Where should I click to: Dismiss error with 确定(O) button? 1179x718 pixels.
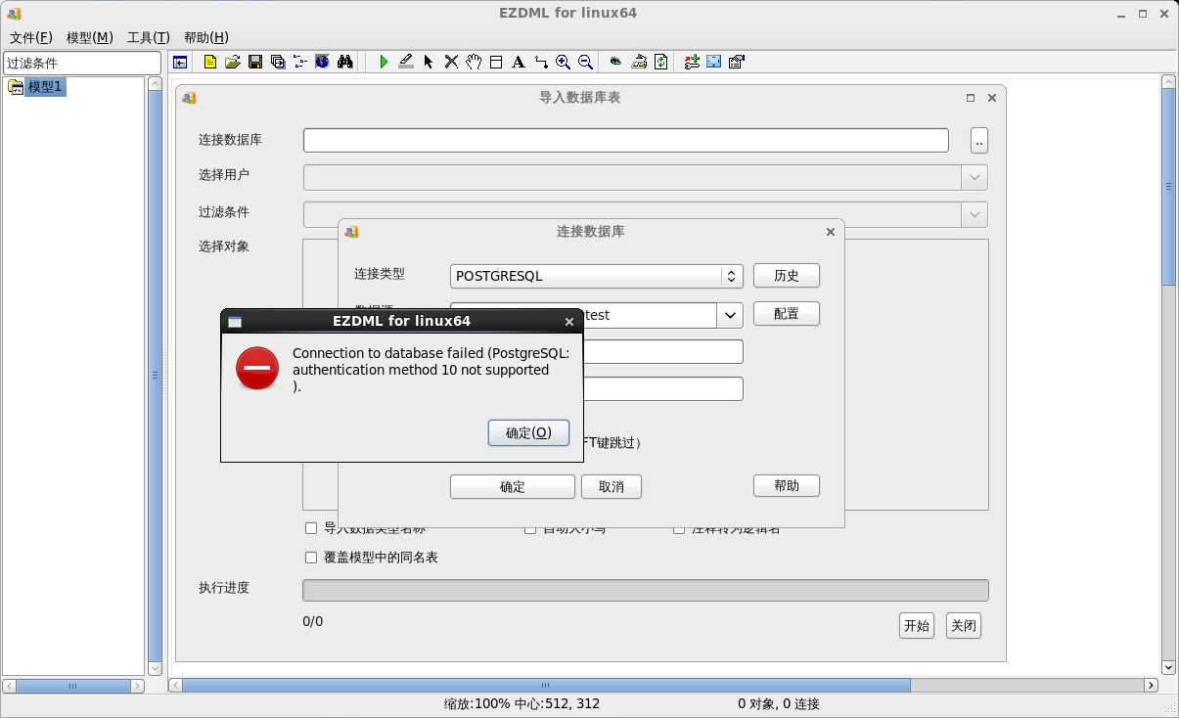tap(528, 432)
